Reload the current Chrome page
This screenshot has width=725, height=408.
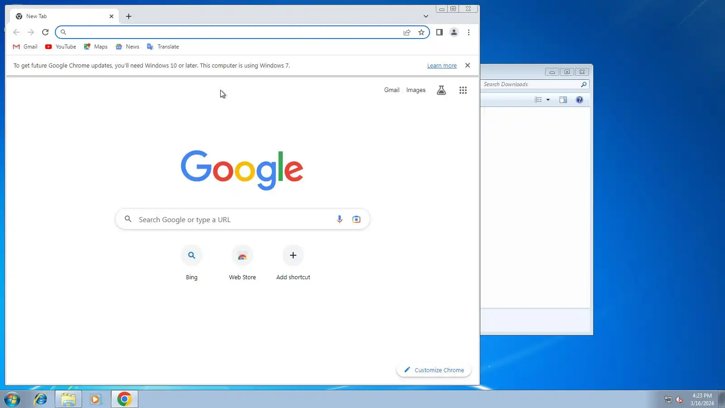[45, 32]
